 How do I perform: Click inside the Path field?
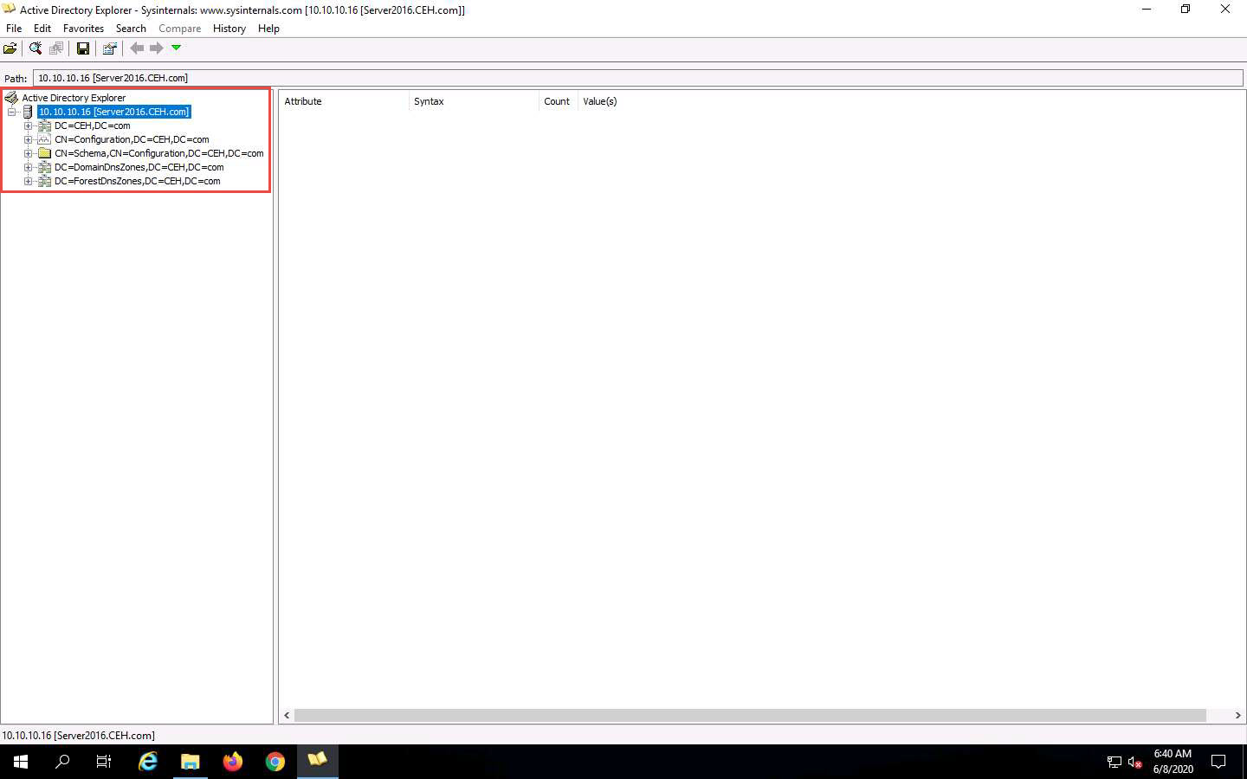click(638, 78)
